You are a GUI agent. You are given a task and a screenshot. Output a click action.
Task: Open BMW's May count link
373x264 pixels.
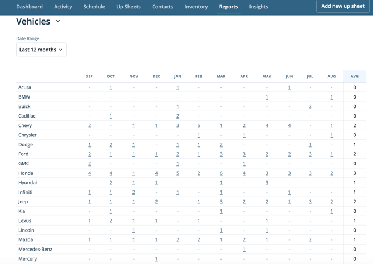coord(267,97)
